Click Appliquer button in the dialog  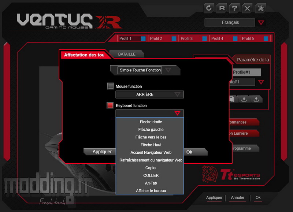pyautogui.click(x=100, y=152)
